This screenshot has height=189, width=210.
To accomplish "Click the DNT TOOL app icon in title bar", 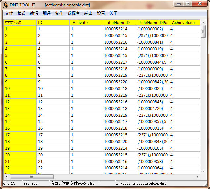I will (x=6, y=5).
